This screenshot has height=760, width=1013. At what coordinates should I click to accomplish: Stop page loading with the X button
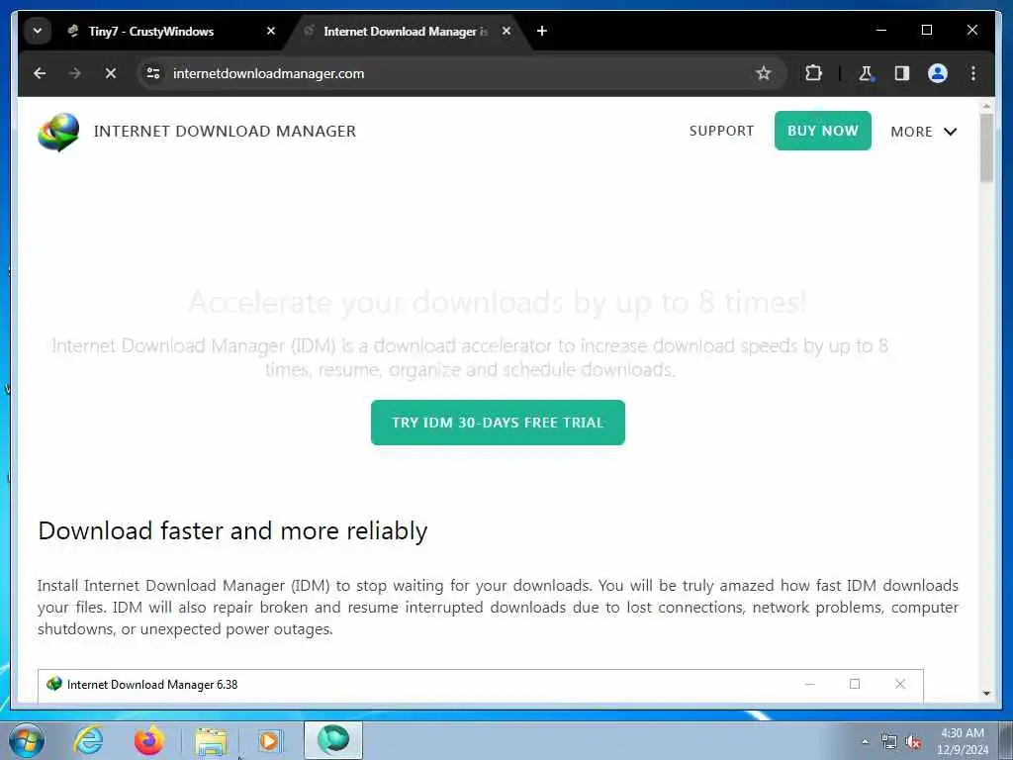(x=111, y=73)
